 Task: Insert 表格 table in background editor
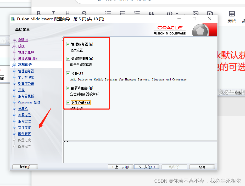(232, 17)
